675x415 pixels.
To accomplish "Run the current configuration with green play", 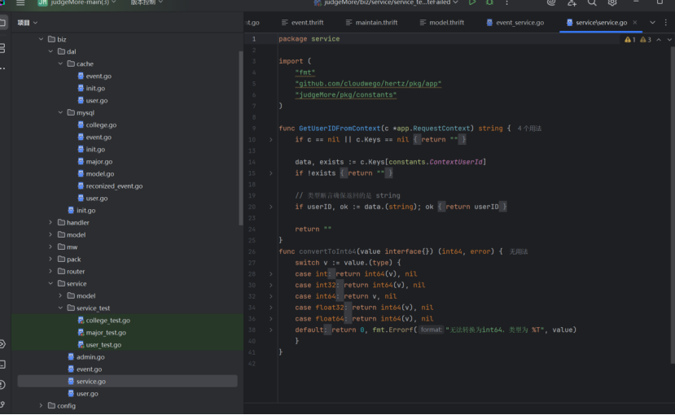I will pyautogui.click(x=472, y=2).
